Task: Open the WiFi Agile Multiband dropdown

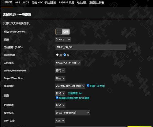Action: [60, 71]
